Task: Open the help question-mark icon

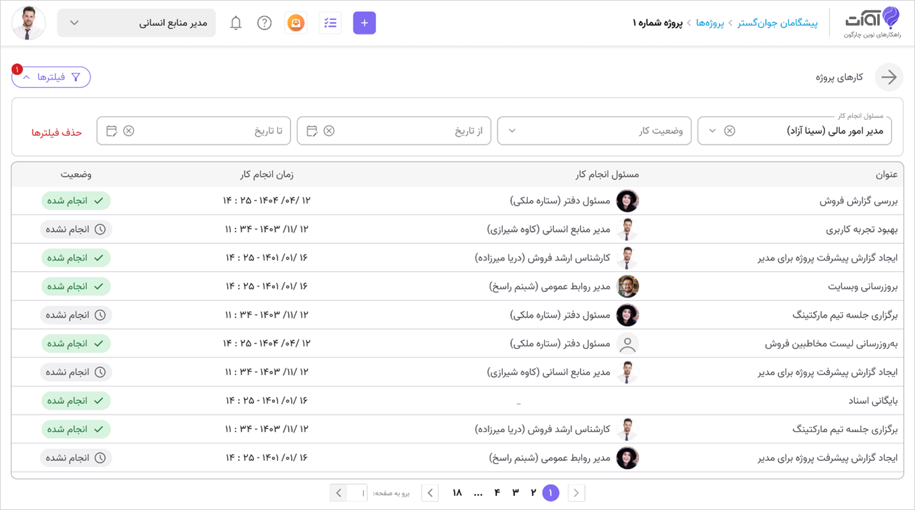Action: pos(264,22)
